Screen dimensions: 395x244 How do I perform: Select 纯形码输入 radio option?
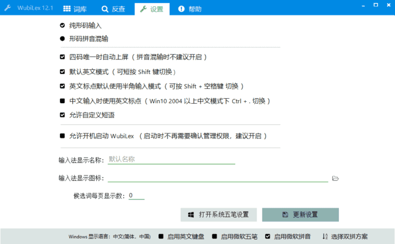pyautogui.click(x=62, y=25)
